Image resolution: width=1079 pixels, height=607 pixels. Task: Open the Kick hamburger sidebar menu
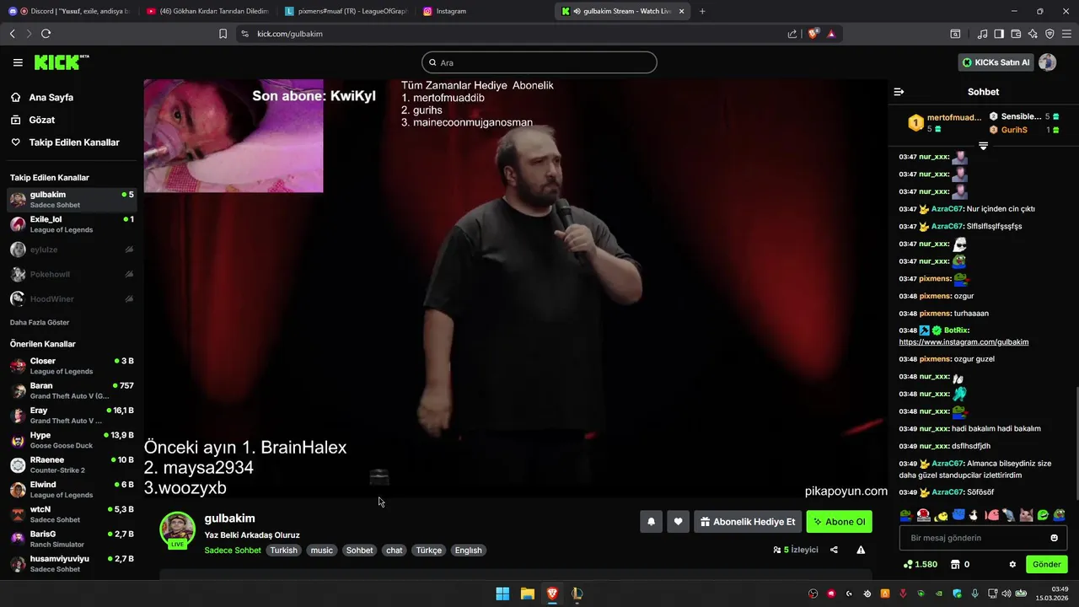(x=18, y=62)
